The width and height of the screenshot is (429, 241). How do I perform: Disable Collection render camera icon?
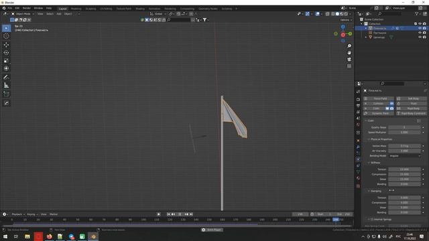point(424,24)
